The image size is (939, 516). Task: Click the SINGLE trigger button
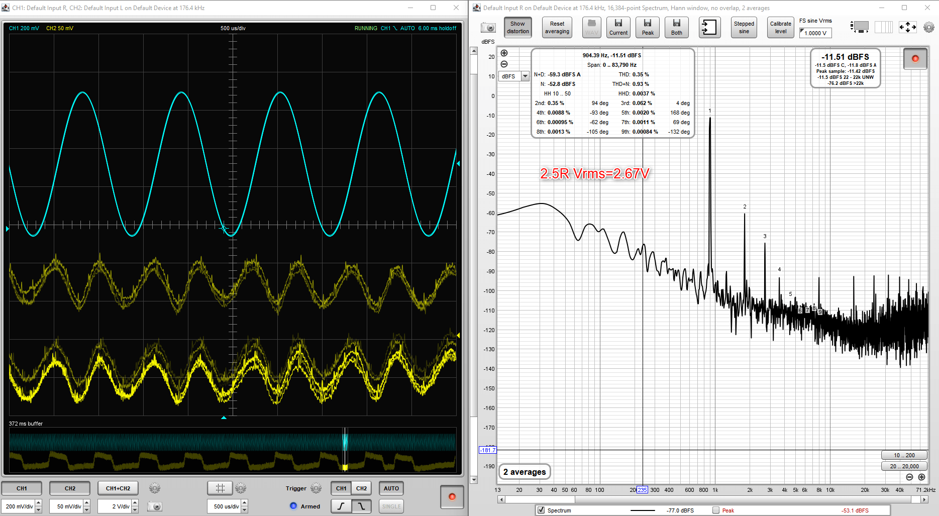(x=391, y=506)
